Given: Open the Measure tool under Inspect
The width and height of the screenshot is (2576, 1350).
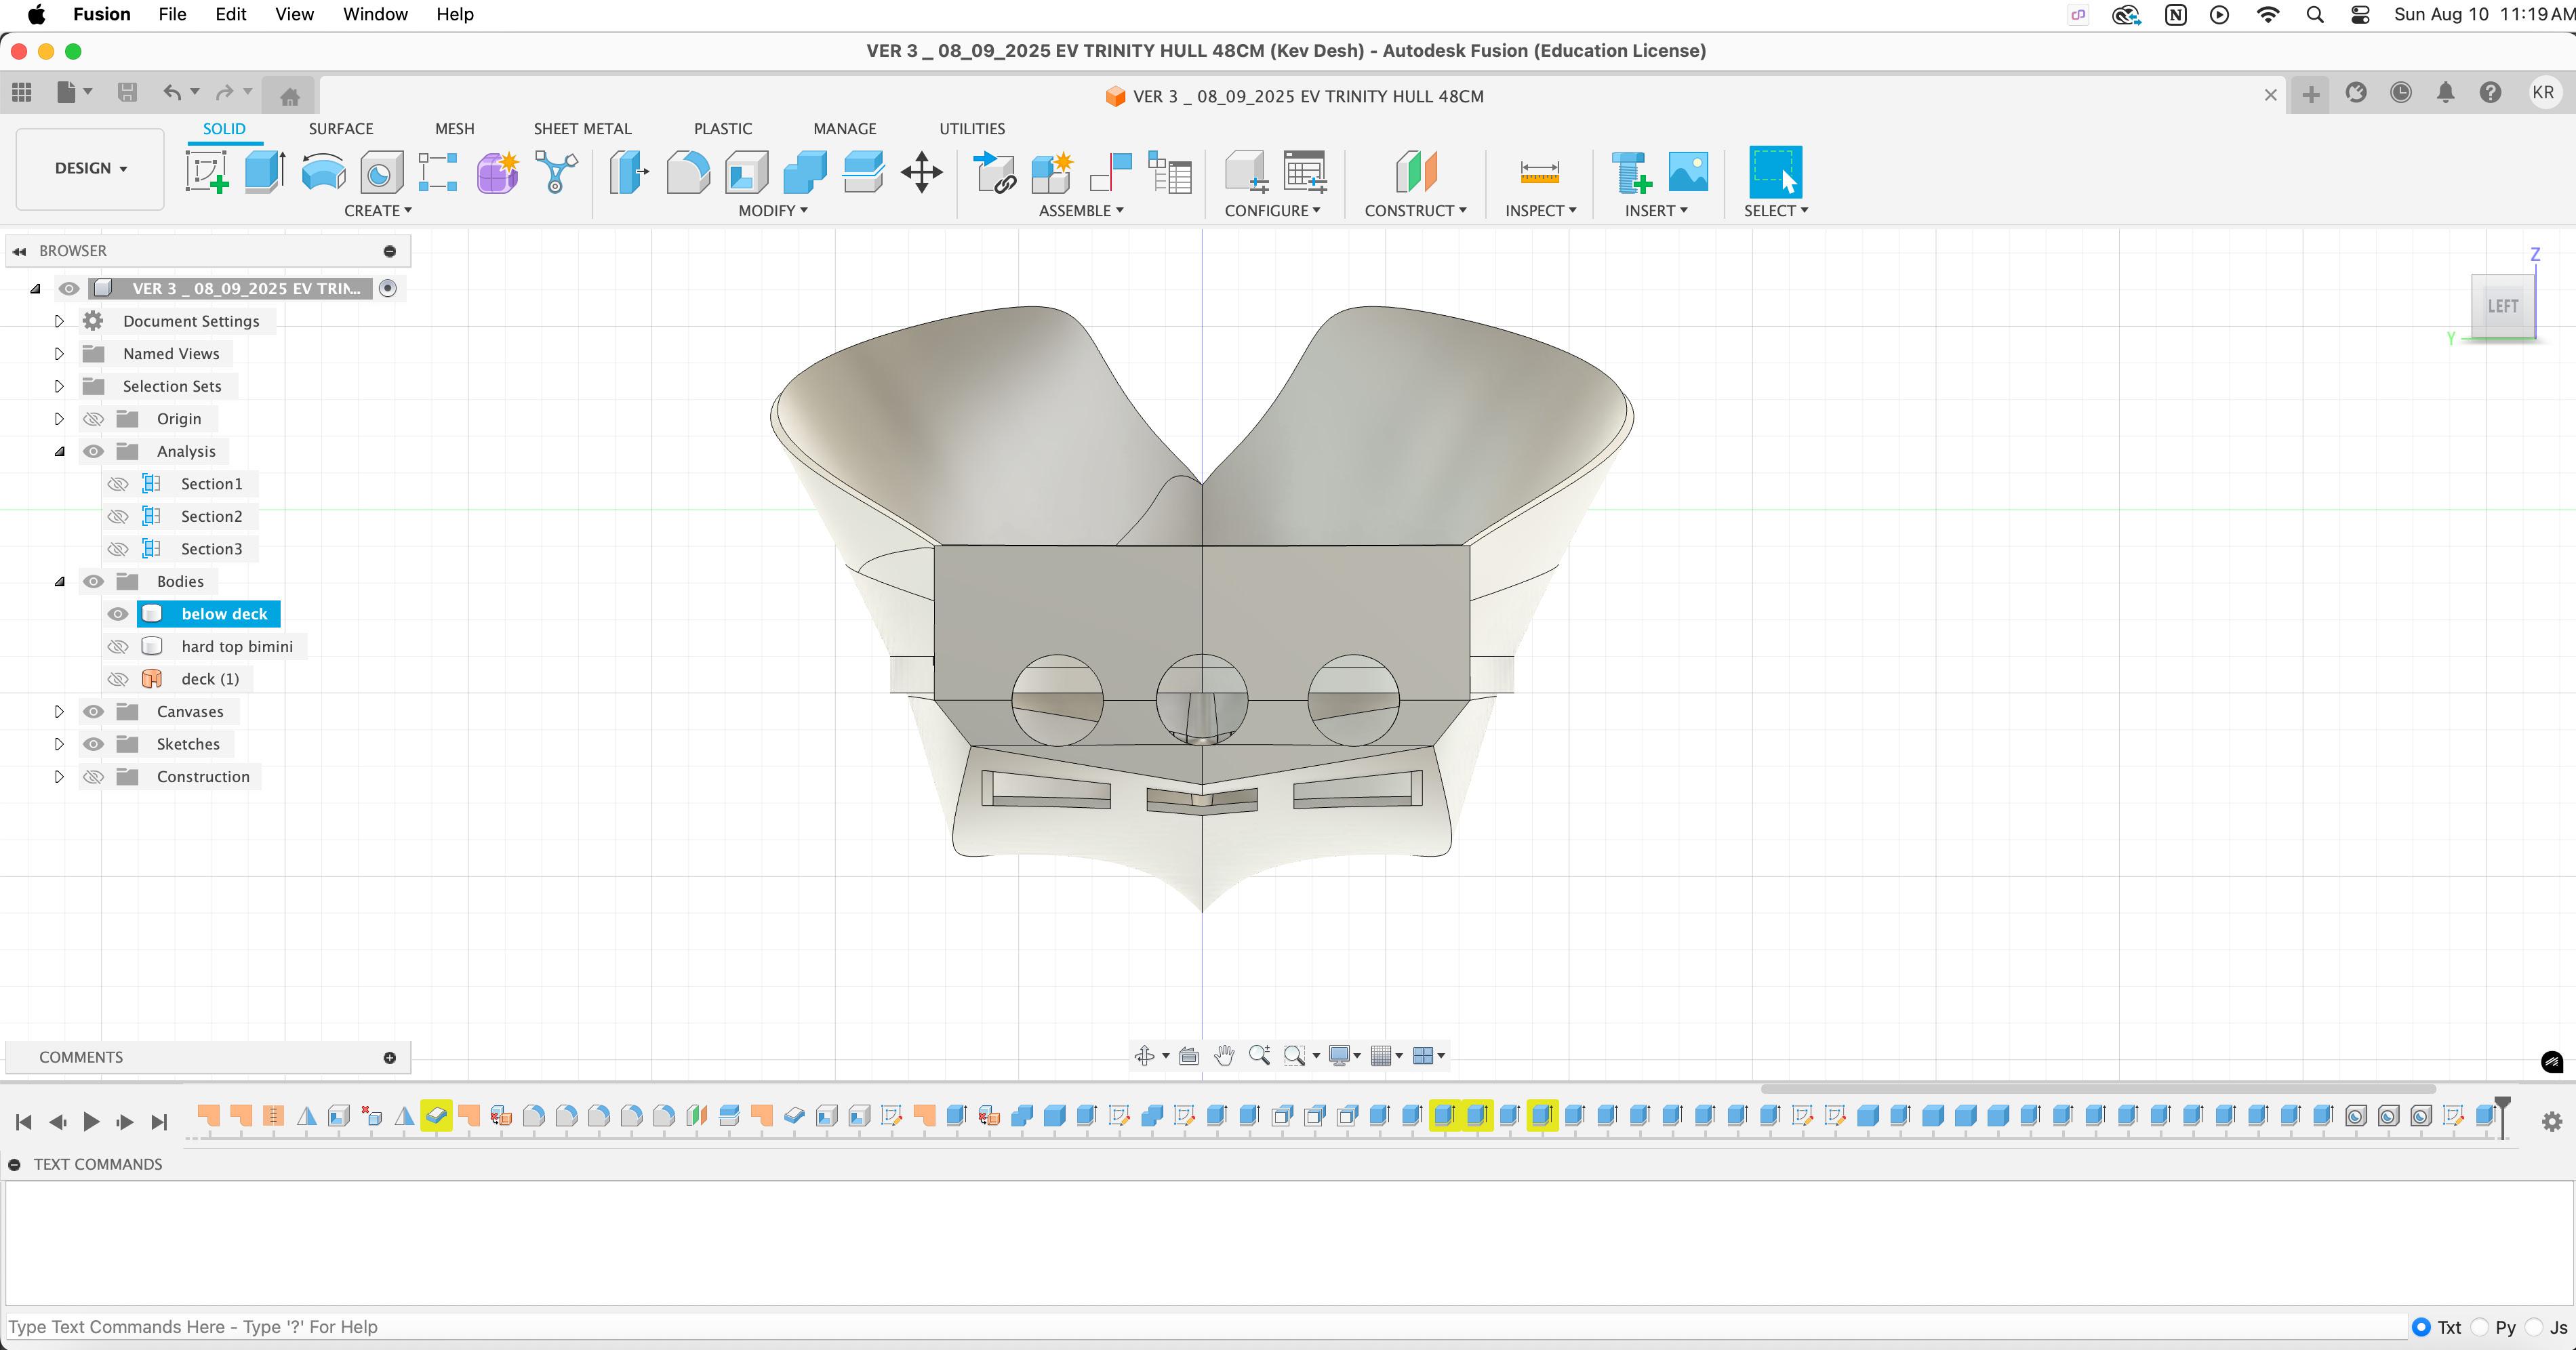Looking at the screenshot, I should pyautogui.click(x=1539, y=172).
